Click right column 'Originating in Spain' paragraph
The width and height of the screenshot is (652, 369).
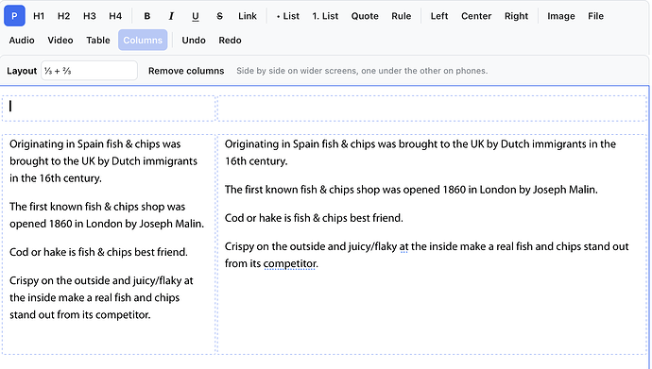point(420,152)
